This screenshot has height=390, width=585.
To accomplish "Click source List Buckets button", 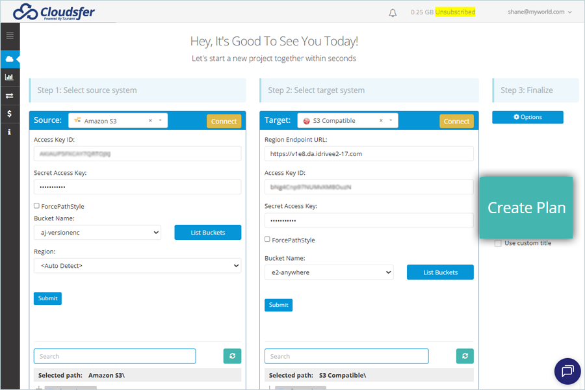I will tap(208, 233).
